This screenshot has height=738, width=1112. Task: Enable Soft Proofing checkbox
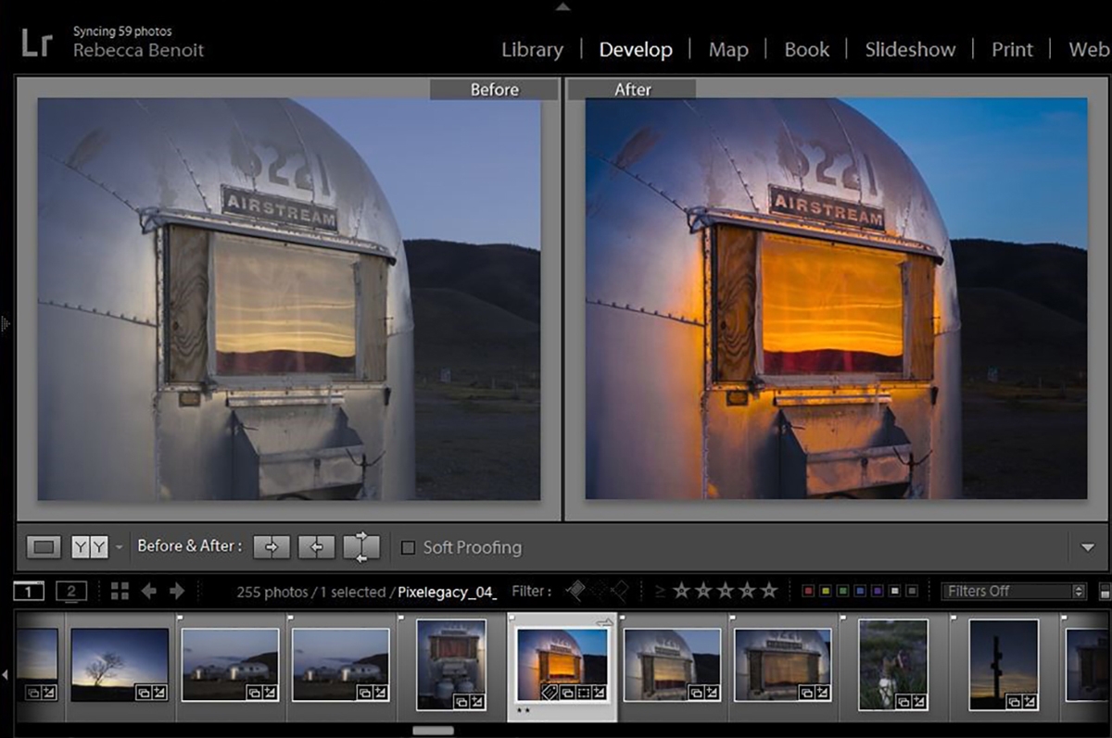pyautogui.click(x=408, y=547)
